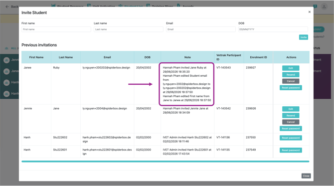Click the First Name column header
334x186 pixels.
[x=36, y=57]
